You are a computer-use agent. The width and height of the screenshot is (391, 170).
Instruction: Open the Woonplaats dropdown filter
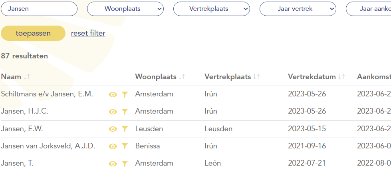tap(125, 9)
